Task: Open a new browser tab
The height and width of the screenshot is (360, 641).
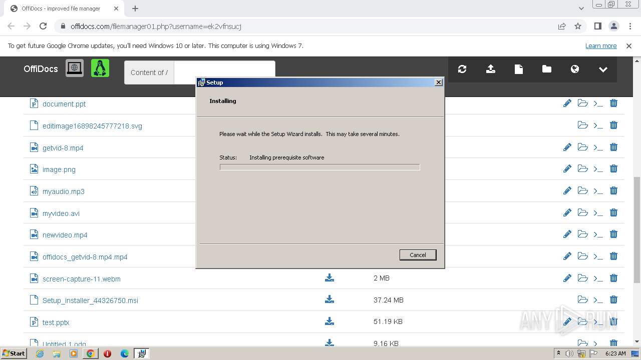Action: coord(135,8)
